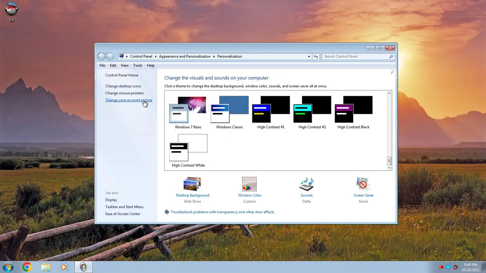Click the shield icon beside the Troubleshoot link
This screenshot has height=273, width=486.
(167, 212)
